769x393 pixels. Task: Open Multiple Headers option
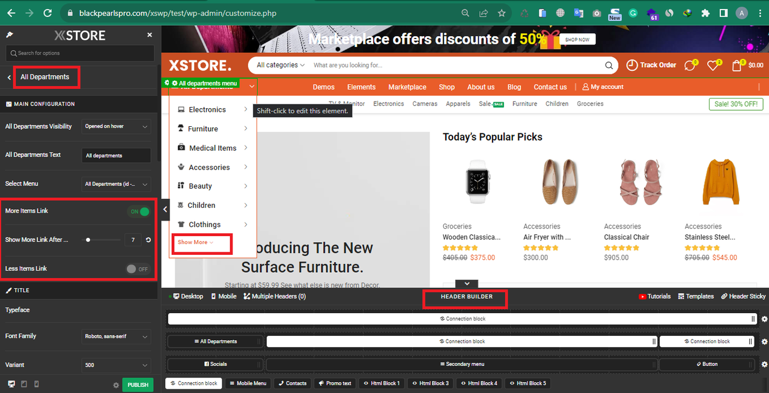(x=275, y=296)
